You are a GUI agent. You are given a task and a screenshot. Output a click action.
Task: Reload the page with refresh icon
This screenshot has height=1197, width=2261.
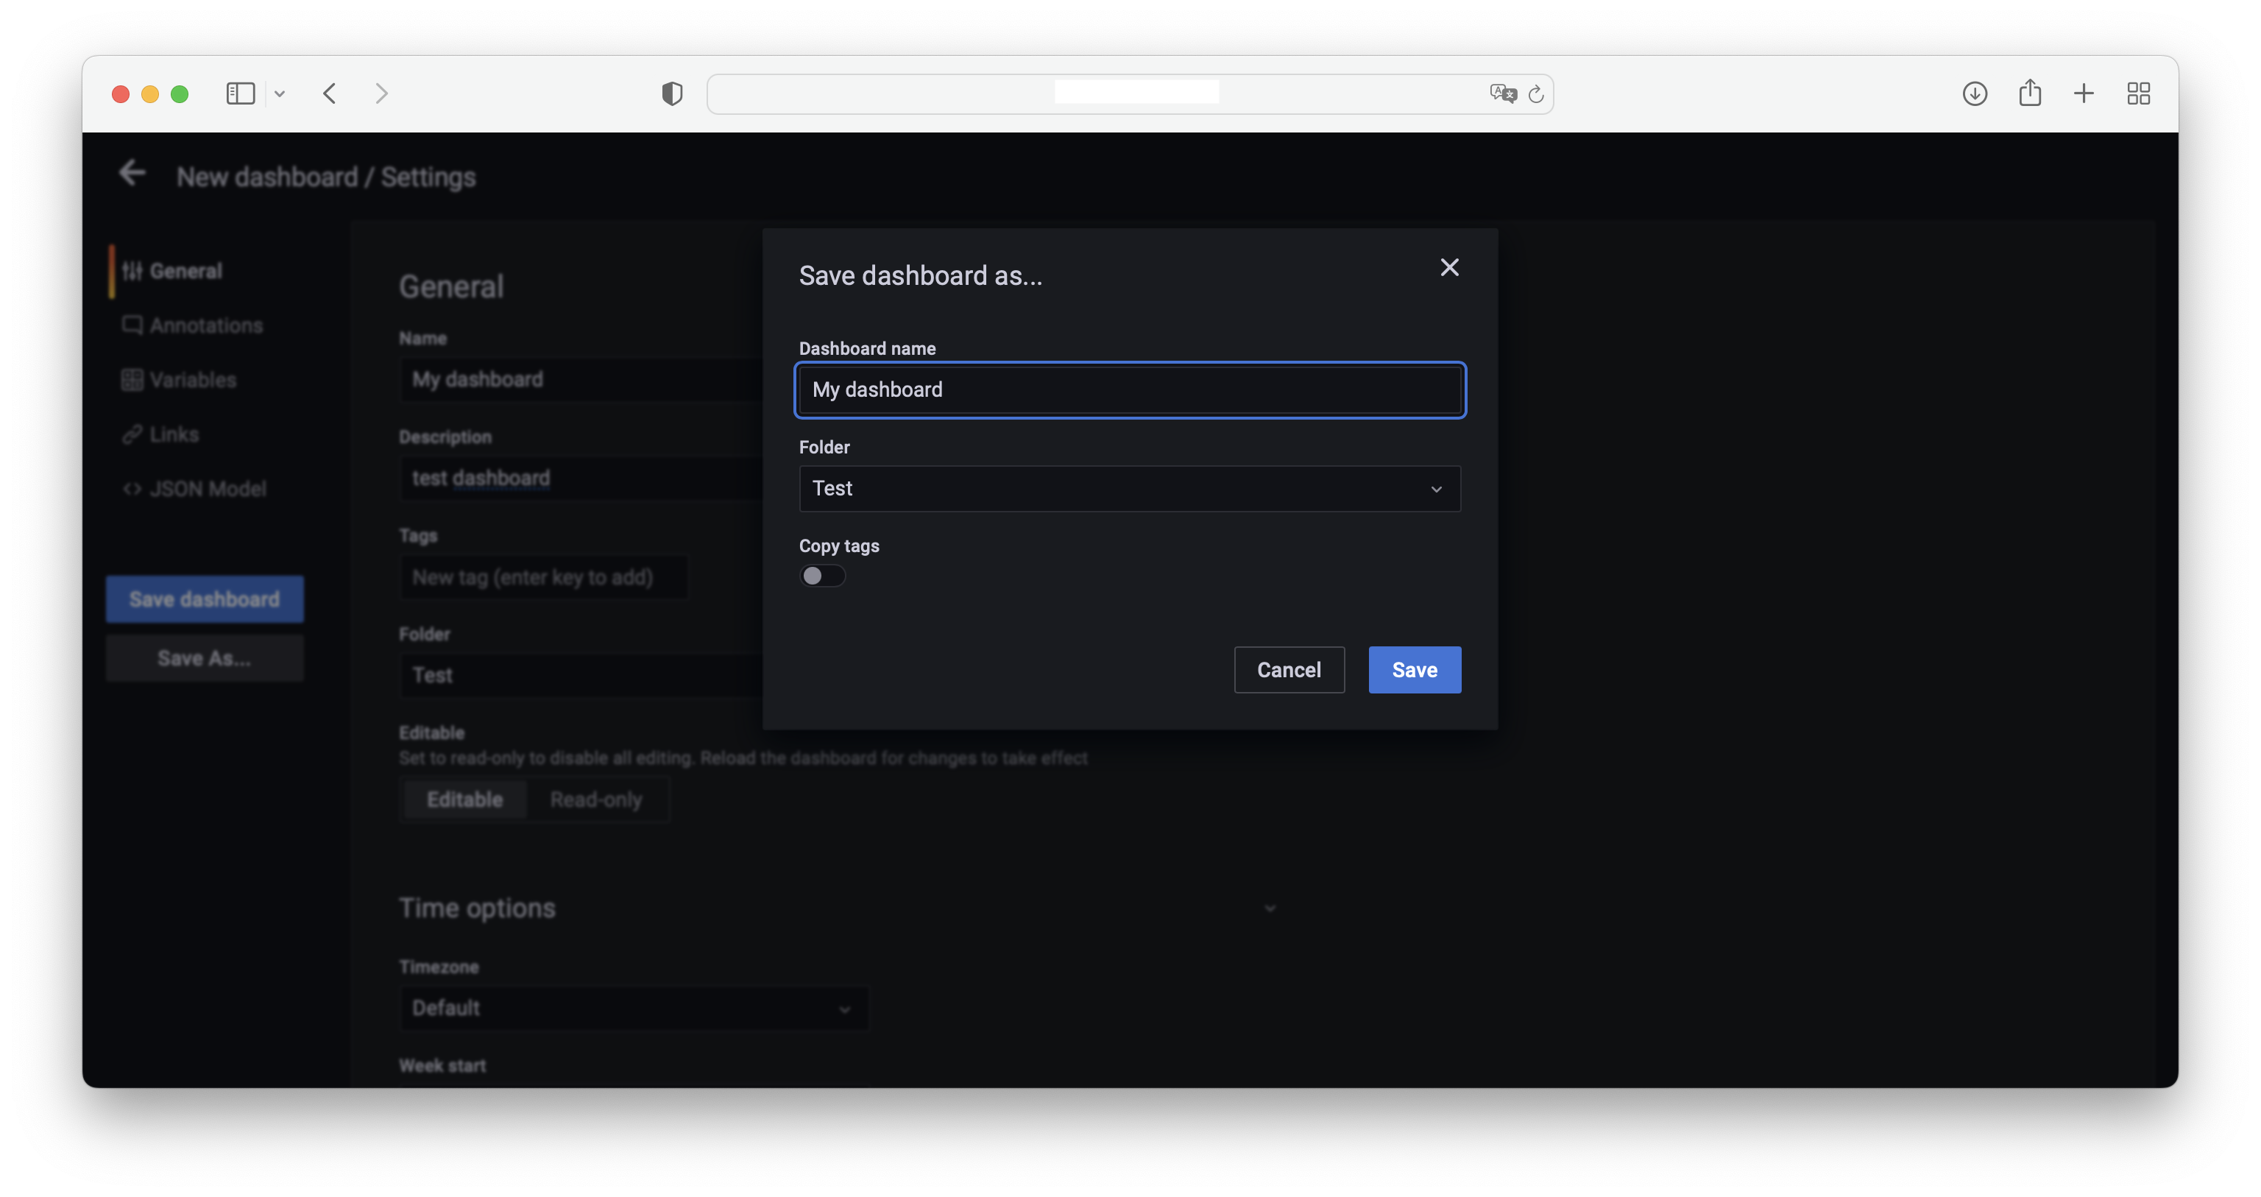pos(1536,94)
